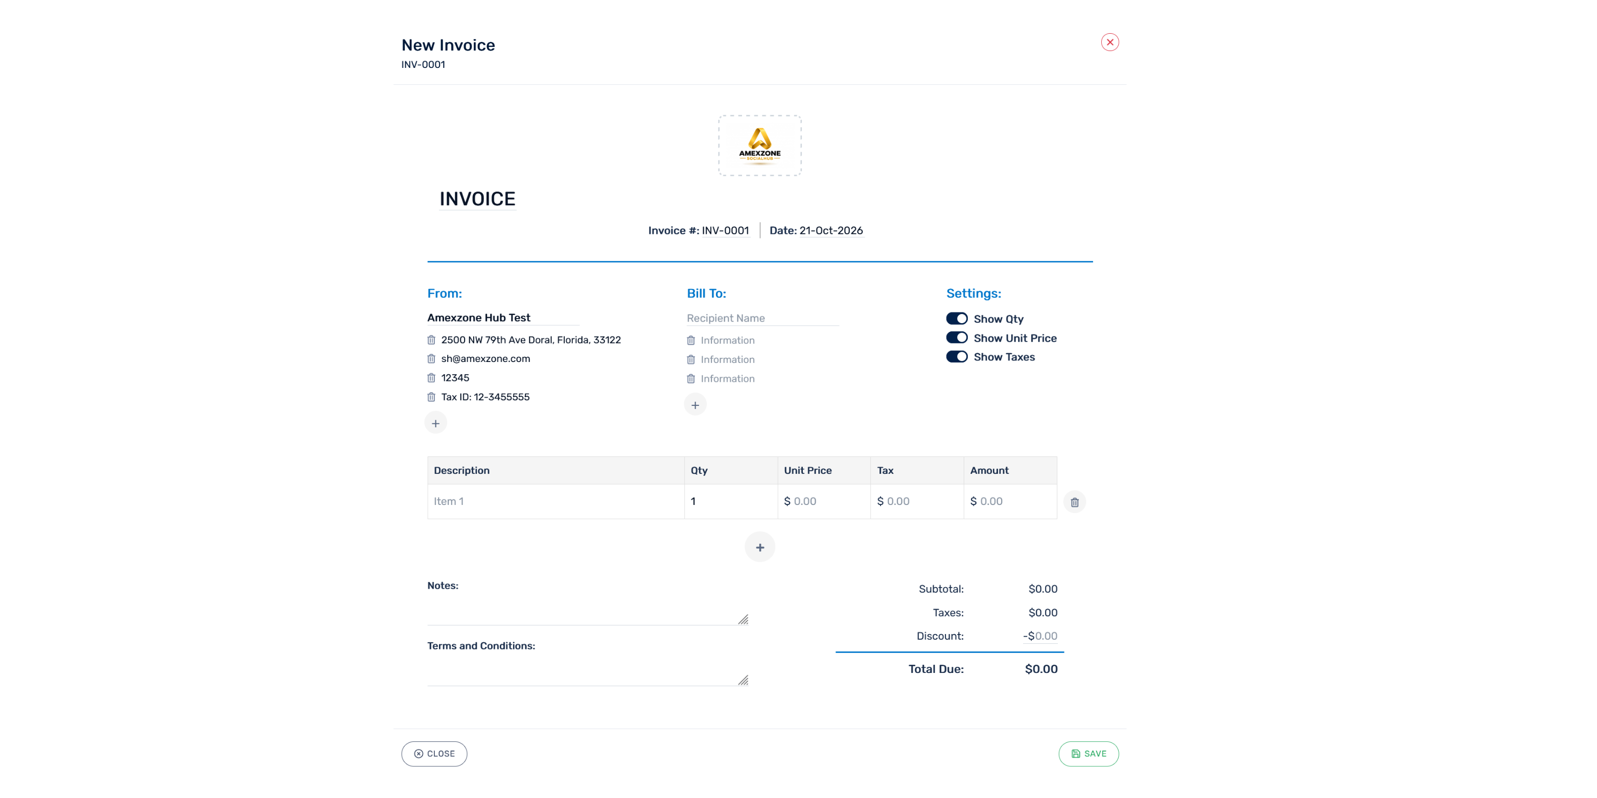Delete the sh@amexzone.com line
The width and height of the screenshot is (1597, 798).
[x=431, y=359]
